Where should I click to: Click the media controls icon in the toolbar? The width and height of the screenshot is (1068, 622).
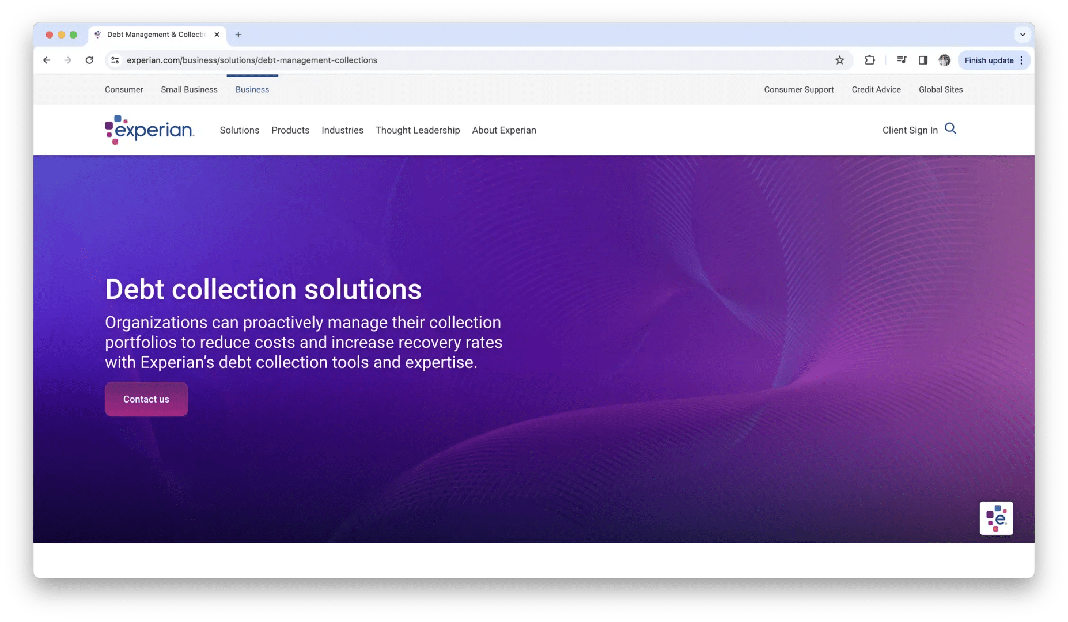point(902,60)
